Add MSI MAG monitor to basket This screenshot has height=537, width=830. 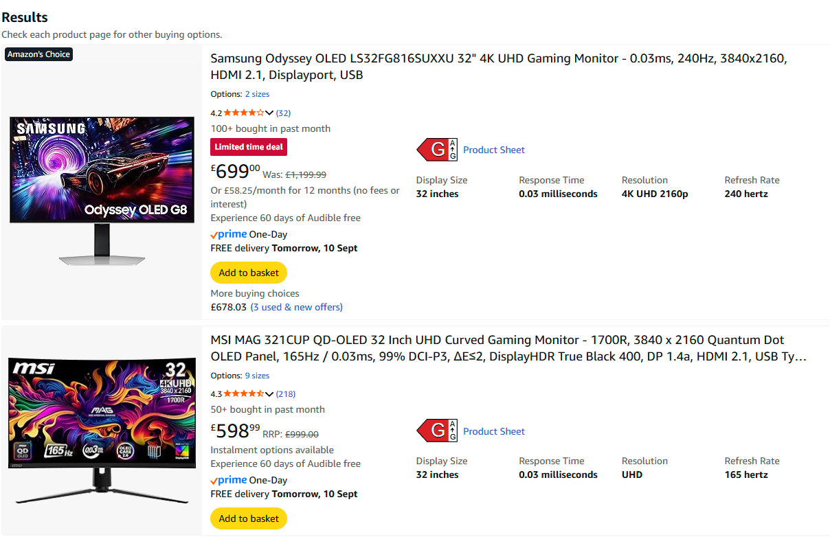tap(249, 518)
